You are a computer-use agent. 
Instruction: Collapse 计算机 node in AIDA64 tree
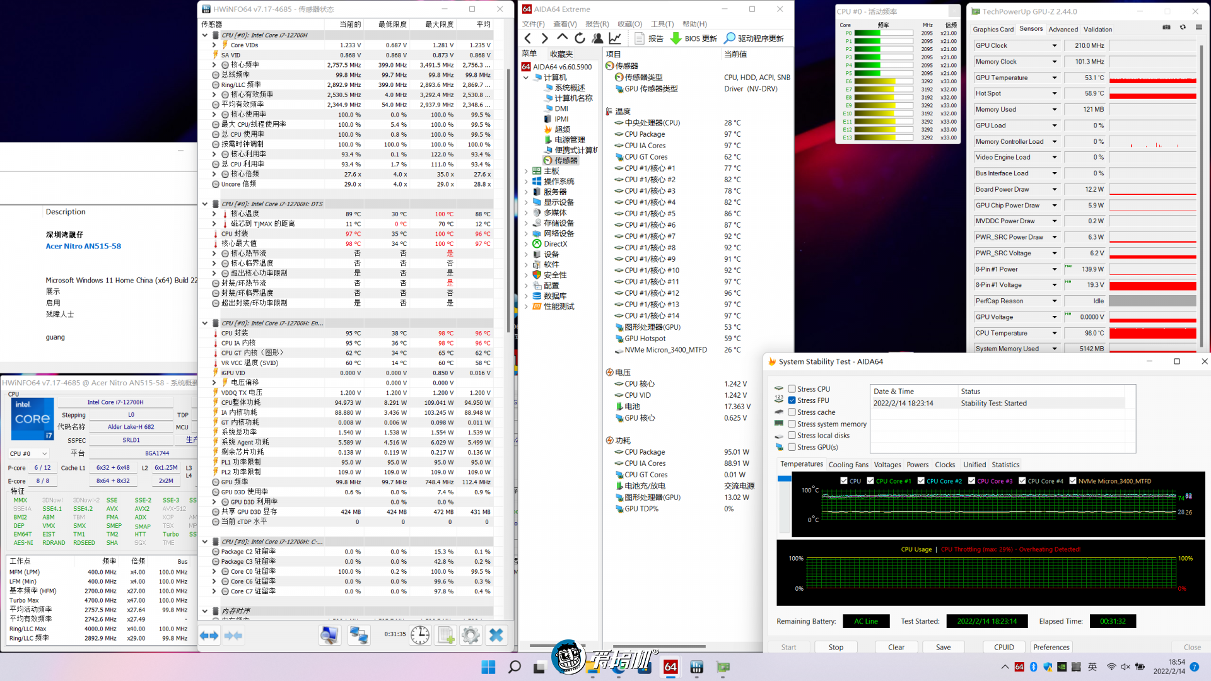coord(526,78)
